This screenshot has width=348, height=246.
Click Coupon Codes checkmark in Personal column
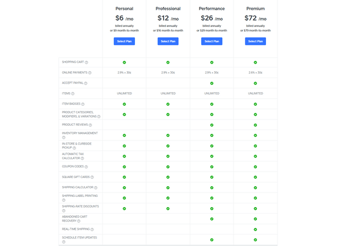(x=124, y=167)
